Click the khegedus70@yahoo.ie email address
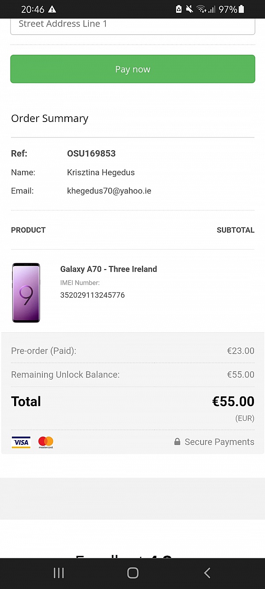This screenshot has width=265, height=589. pyautogui.click(x=109, y=191)
